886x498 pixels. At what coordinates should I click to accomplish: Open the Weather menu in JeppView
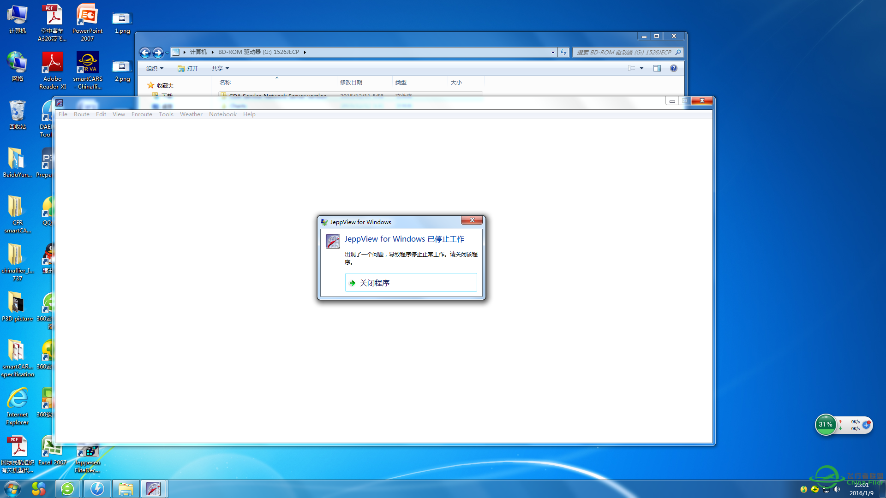[x=191, y=114]
